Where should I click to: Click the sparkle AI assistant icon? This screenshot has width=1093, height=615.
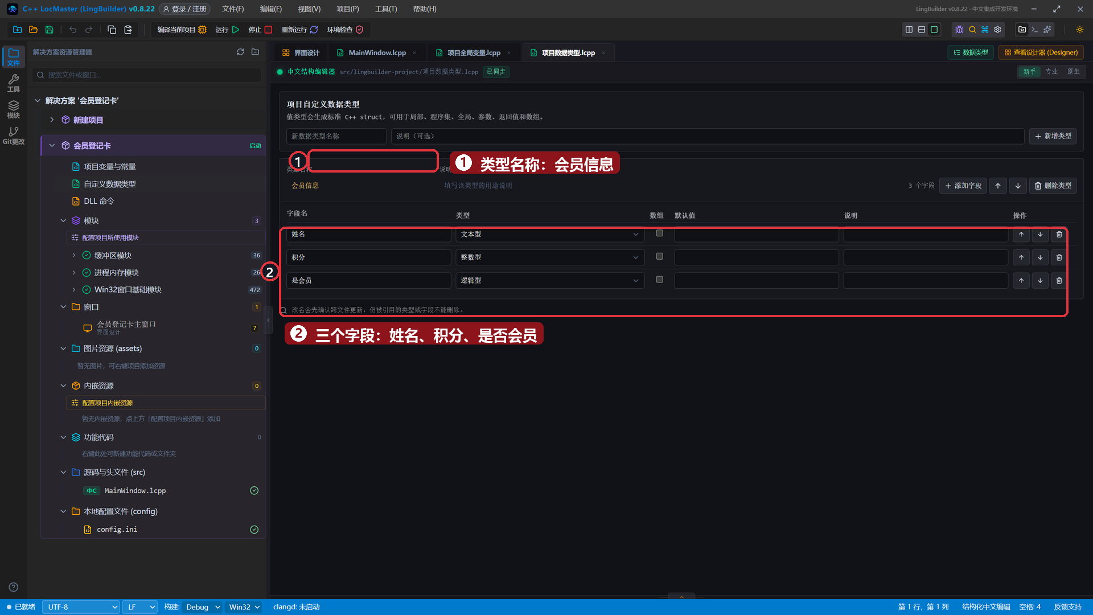coord(1047,30)
